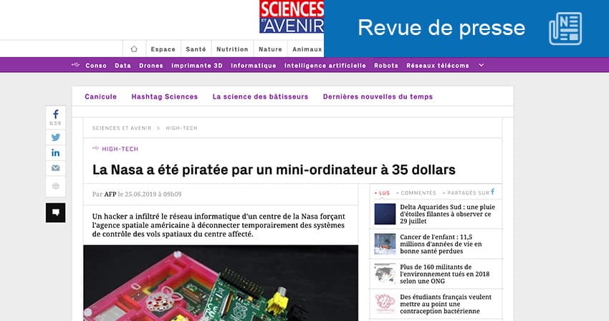Share article on LinkedIn
The height and width of the screenshot is (321, 609).
coord(56,153)
